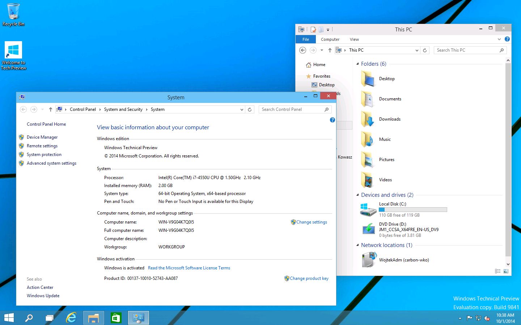Collapse the Folders (6) group

(357, 64)
